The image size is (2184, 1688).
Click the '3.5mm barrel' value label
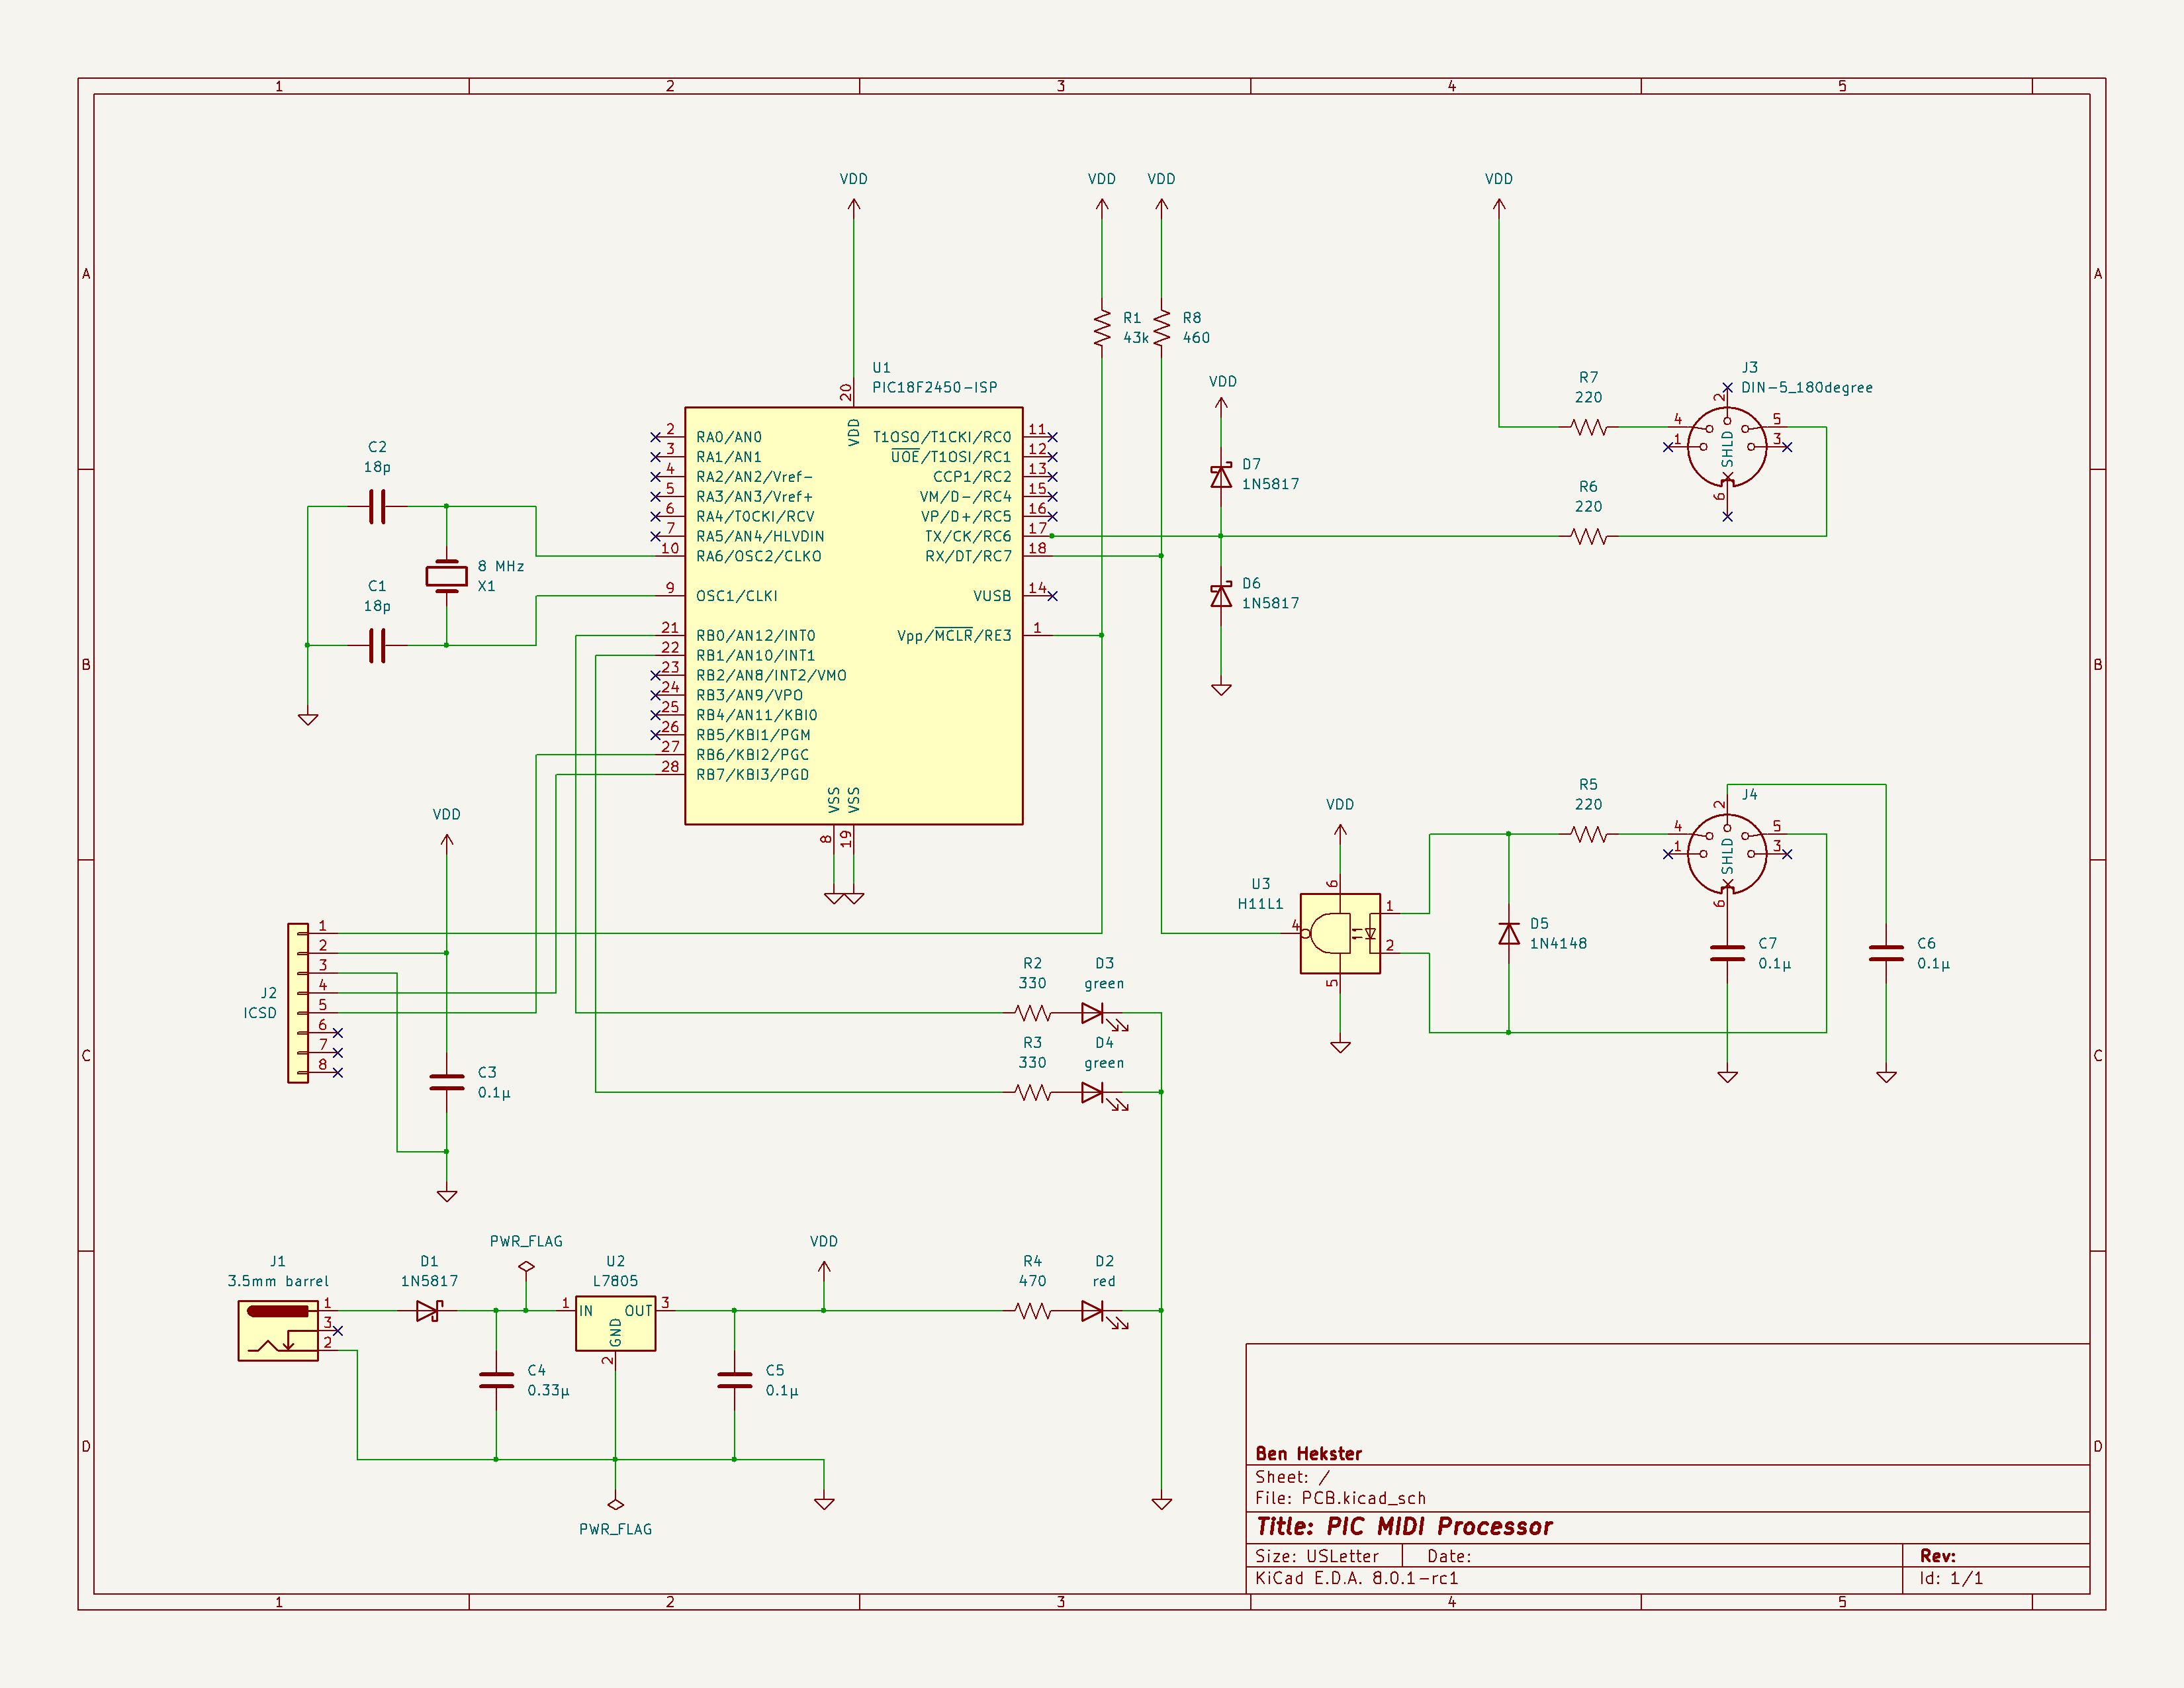(x=278, y=1281)
